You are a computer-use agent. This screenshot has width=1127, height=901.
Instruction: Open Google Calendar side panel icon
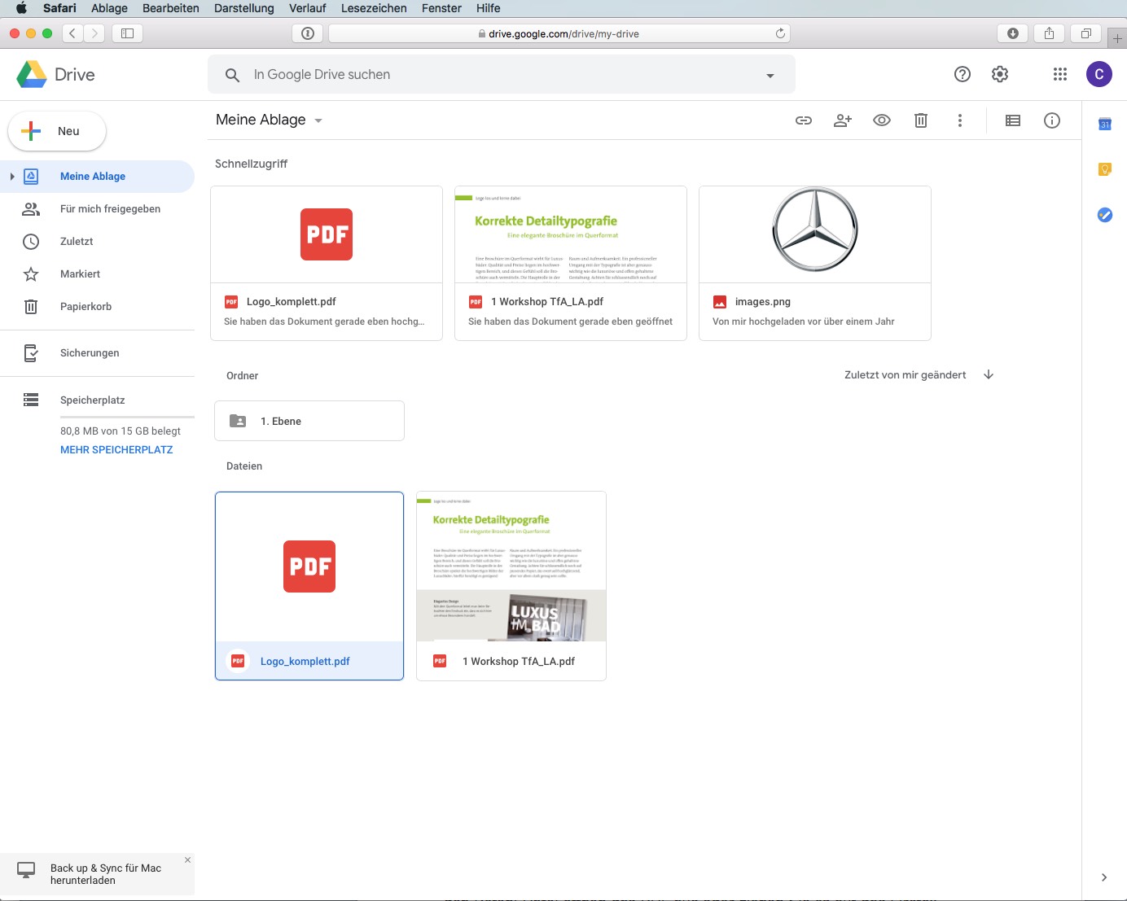click(1105, 125)
